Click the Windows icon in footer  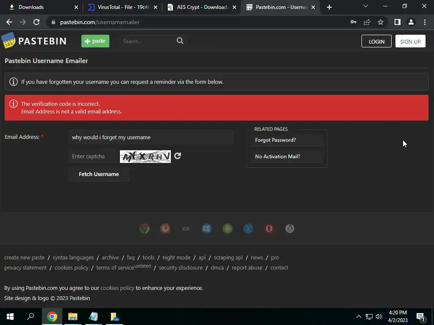(207, 229)
